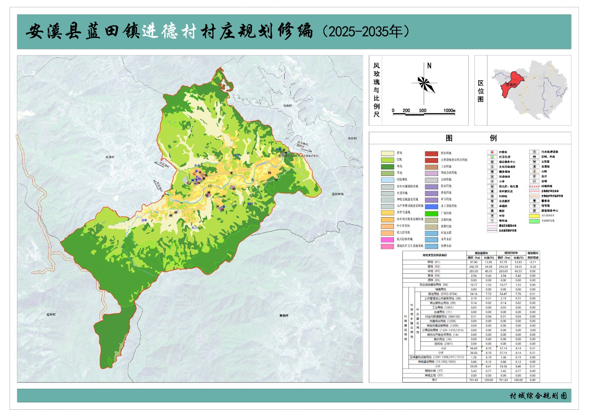Click the 图例 legend heading

pos(471,138)
